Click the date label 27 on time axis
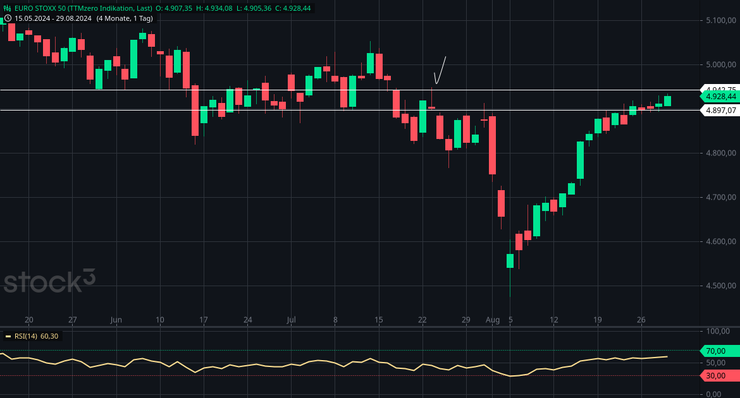740x398 pixels. click(x=72, y=320)
